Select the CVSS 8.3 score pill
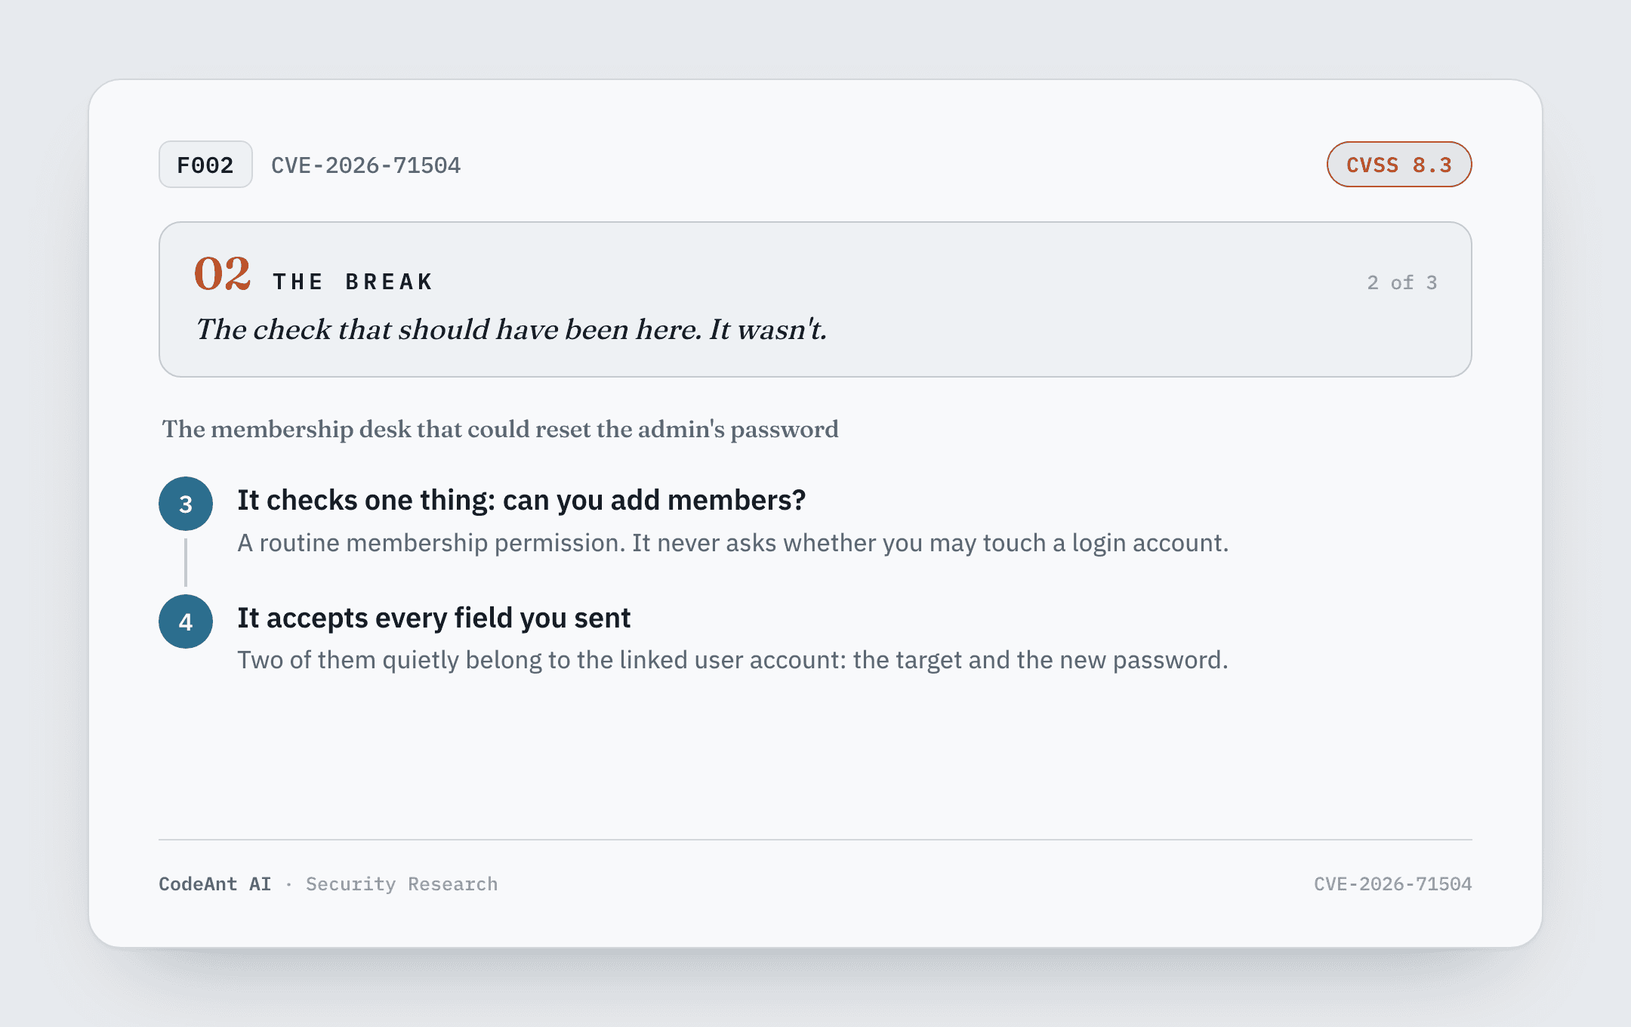This screenshot has height=1027, width=1631. point(1399,165)
